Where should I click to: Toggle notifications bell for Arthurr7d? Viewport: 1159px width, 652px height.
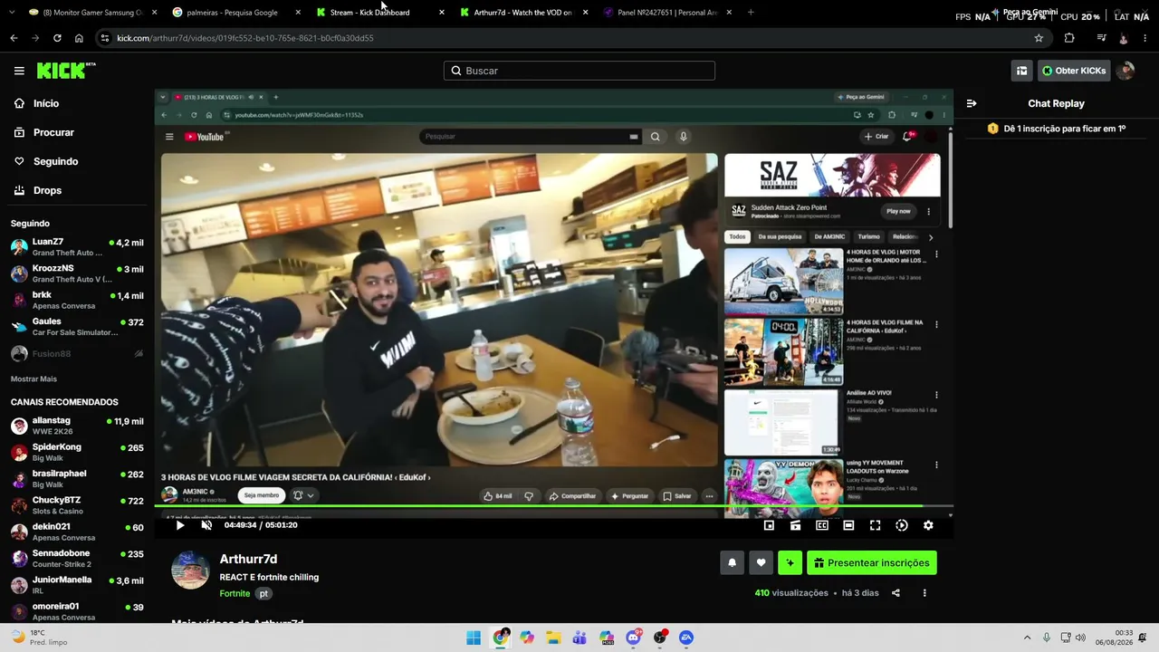[x=733, y=562]
